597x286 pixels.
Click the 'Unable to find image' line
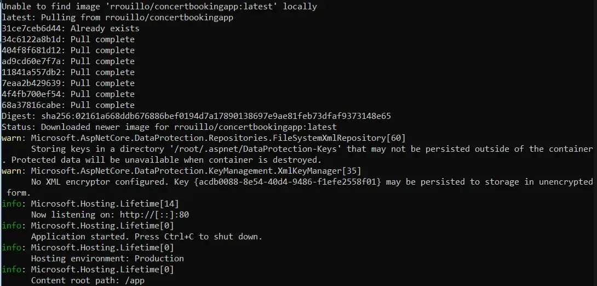tap(159, 7)
